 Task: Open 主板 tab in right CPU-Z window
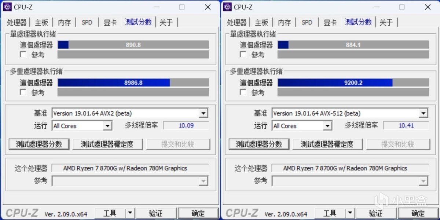[261, 22]
